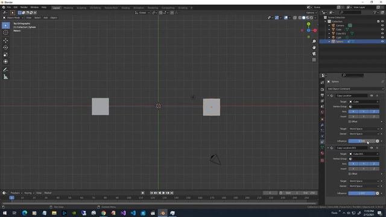386x217 pixels.
Task: Select rendered viewport shading mode
Action: click(311, 17)
